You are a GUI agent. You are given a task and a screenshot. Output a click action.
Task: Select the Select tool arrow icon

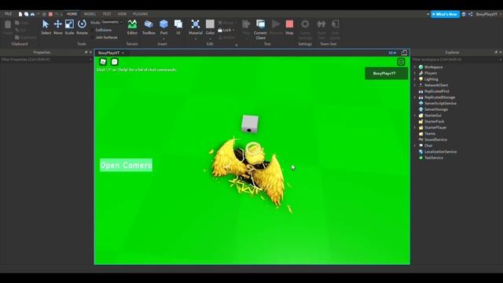tap(46, 24)
